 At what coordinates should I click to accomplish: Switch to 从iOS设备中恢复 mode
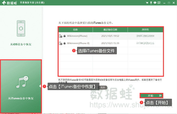click(21, 32)
